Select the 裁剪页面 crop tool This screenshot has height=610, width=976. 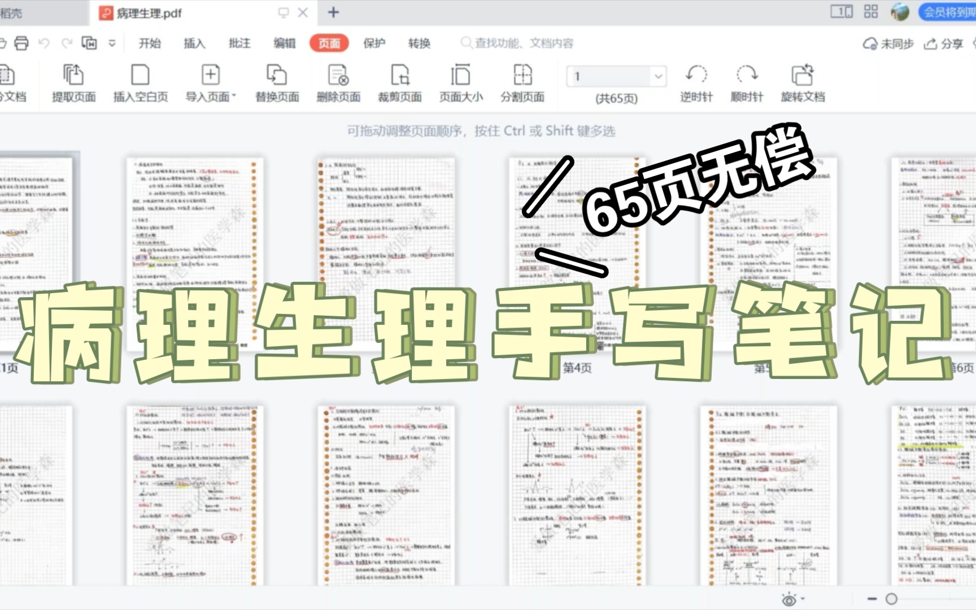pyautogui.click(x=400, y=84)
